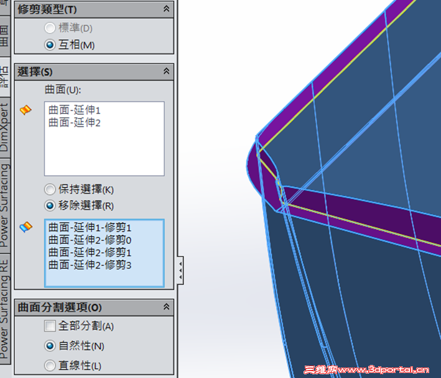Select the 互相(M) mutual trim radio button
Image resolution: width=441 pixels, height=378 pixels.
(x=50, y=45)
